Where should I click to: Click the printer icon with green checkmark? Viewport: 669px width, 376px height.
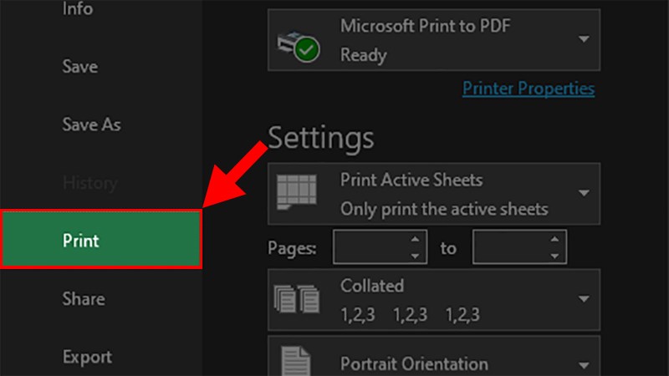tap(299, 47)
